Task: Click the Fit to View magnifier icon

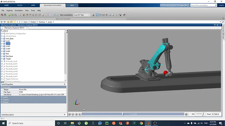Action: [x=20, y=15]
